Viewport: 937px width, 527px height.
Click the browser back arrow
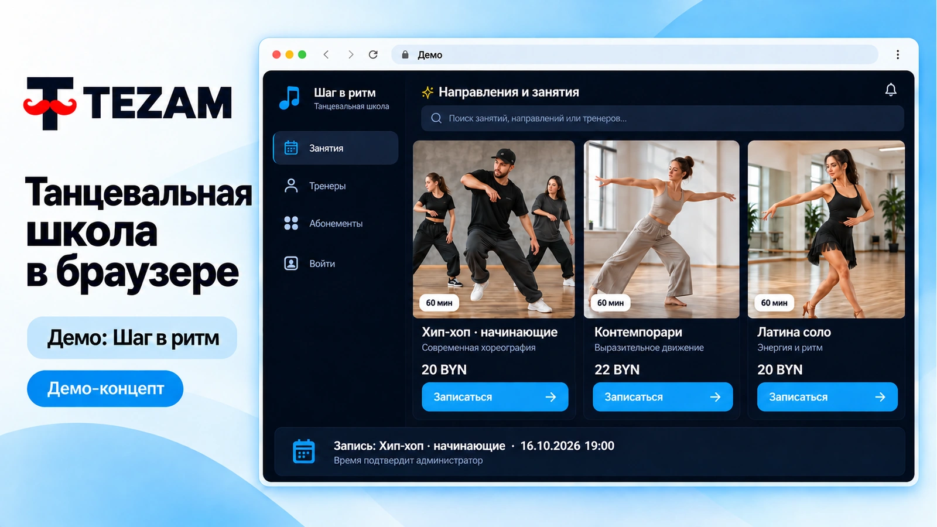pyautogui.click(x=326, y=54)
